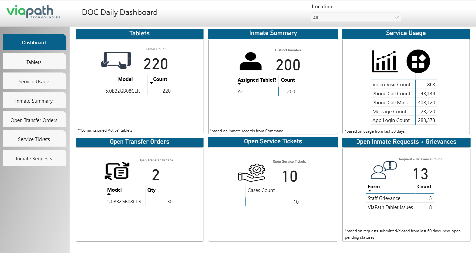The image size is (476, 253).
Task: Sort the requests table by Form column
Action: point(374,187)
